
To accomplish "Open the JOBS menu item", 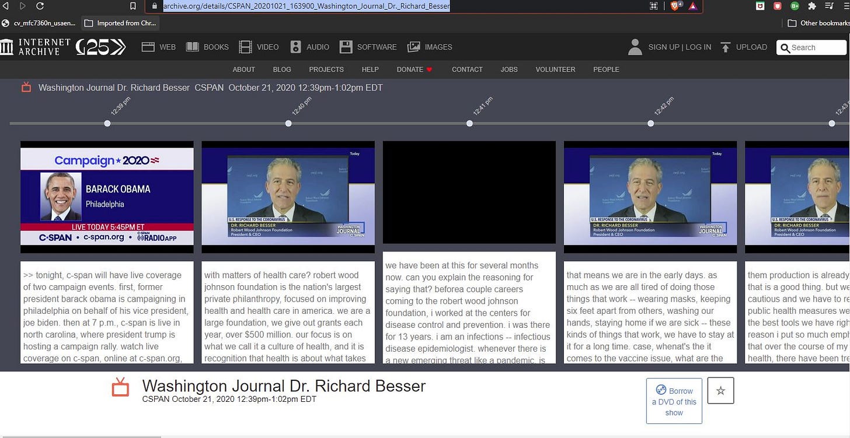I will [509, 69].
